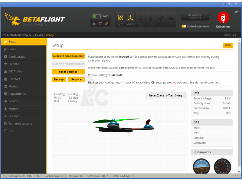Click CPU Load 6% status entry
This screenshot has height=181, width=242.
point(121,176)
